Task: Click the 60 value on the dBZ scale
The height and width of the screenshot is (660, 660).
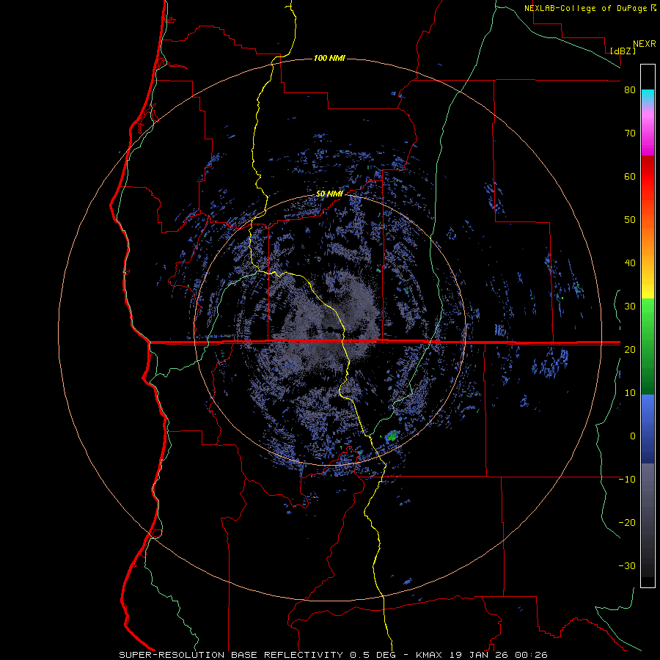Action: coord(630,176)
